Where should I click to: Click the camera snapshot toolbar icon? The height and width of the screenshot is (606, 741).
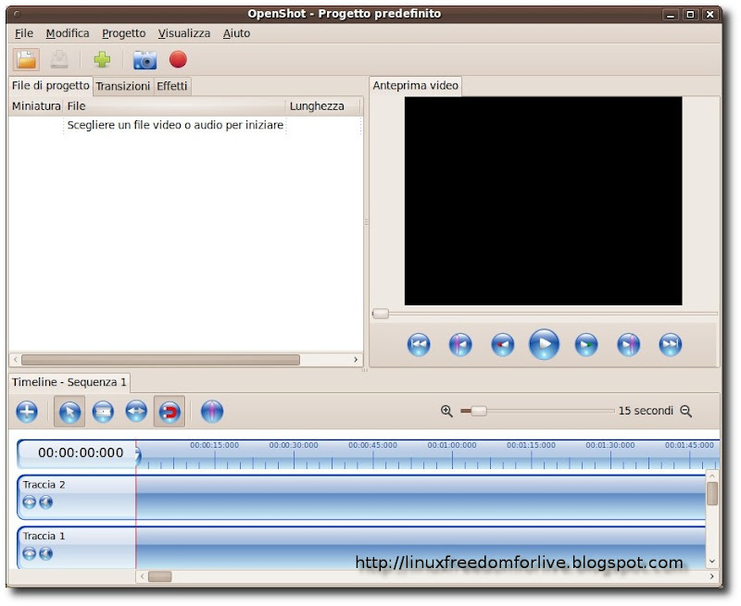pyautogui.click(x=144, y=60)
